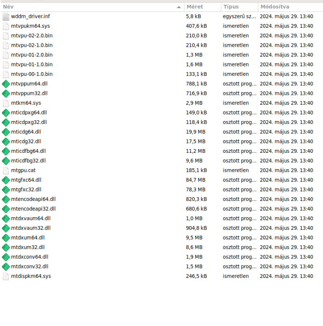
Task: Select the file name mtvppum64.dll
Action: coord(29,84)
